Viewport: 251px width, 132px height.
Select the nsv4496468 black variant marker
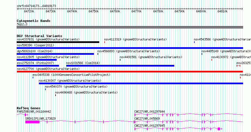56,95
